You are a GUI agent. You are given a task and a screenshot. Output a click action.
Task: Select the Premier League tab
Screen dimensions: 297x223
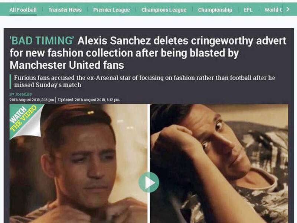[111, 10]
